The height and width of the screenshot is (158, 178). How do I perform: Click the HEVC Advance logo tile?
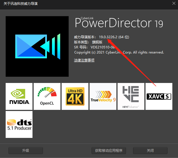click(x=131, y=96)
